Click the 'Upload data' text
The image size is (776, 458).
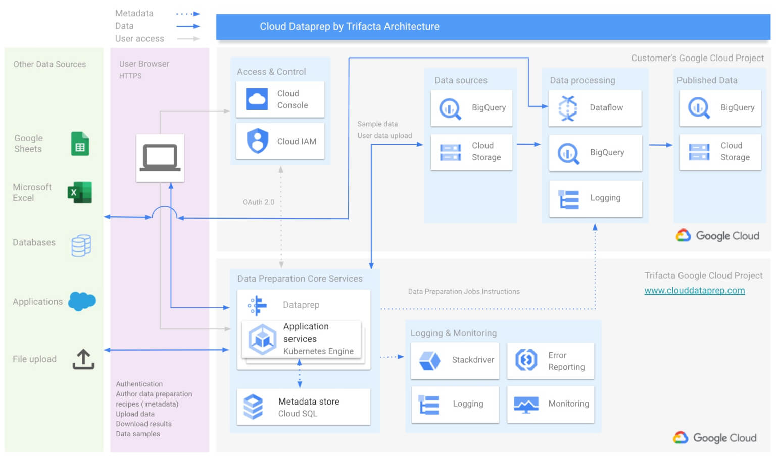pyautogui.click(x=135, y=414)
